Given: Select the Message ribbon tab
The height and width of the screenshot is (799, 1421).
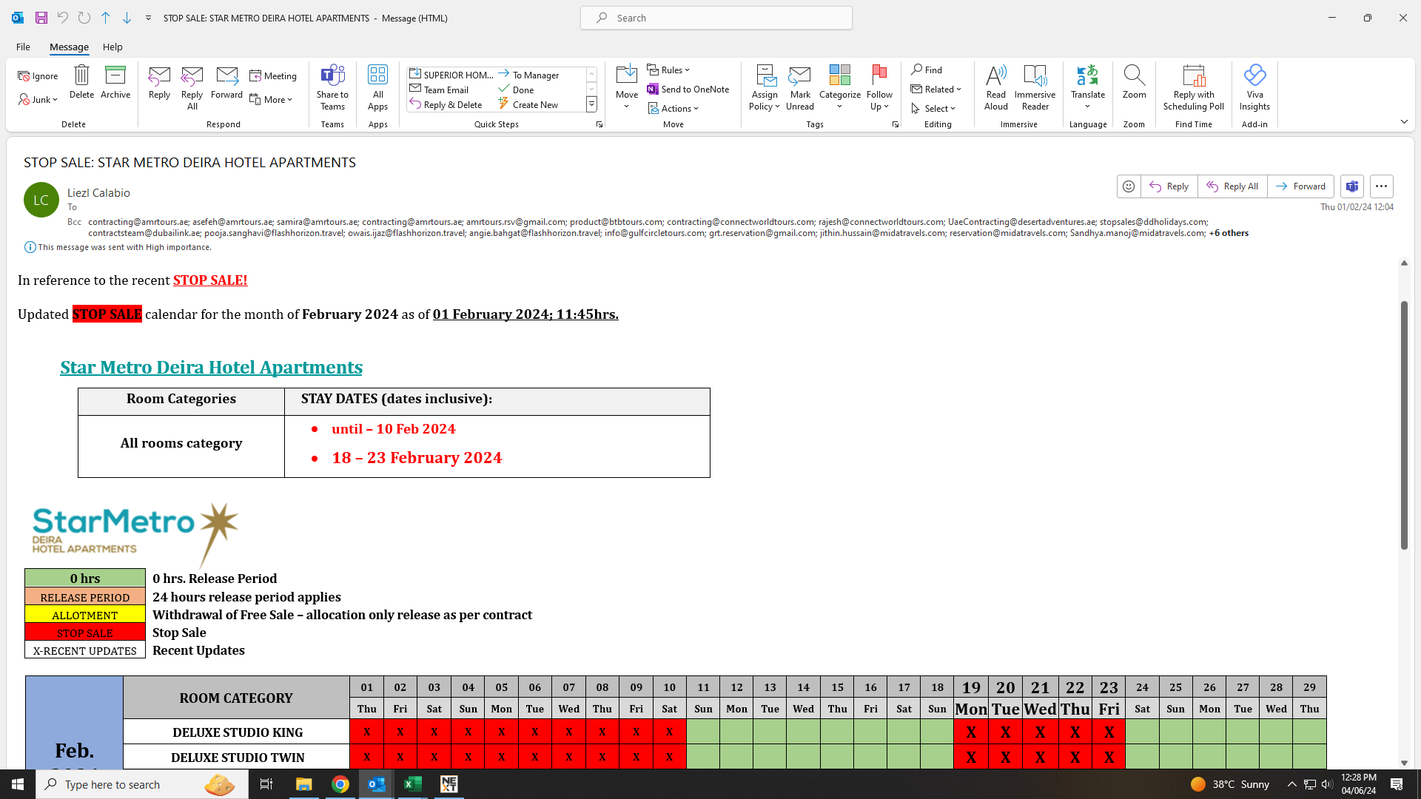Looking at the screenshot, I should click(69, 47).
